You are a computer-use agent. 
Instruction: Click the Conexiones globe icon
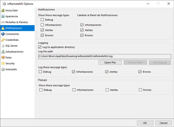click(x=3, y=34)
